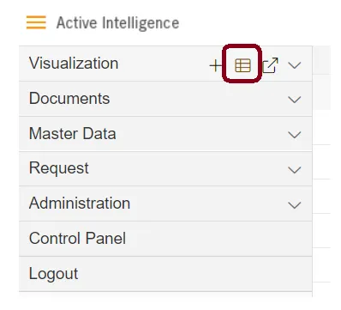Select the Request menu label
Image resolution: width=341 pixels, height=310 pixels.
pyautogui.click(x=59, y=168)
